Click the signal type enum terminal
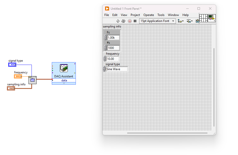 point(12,65)
